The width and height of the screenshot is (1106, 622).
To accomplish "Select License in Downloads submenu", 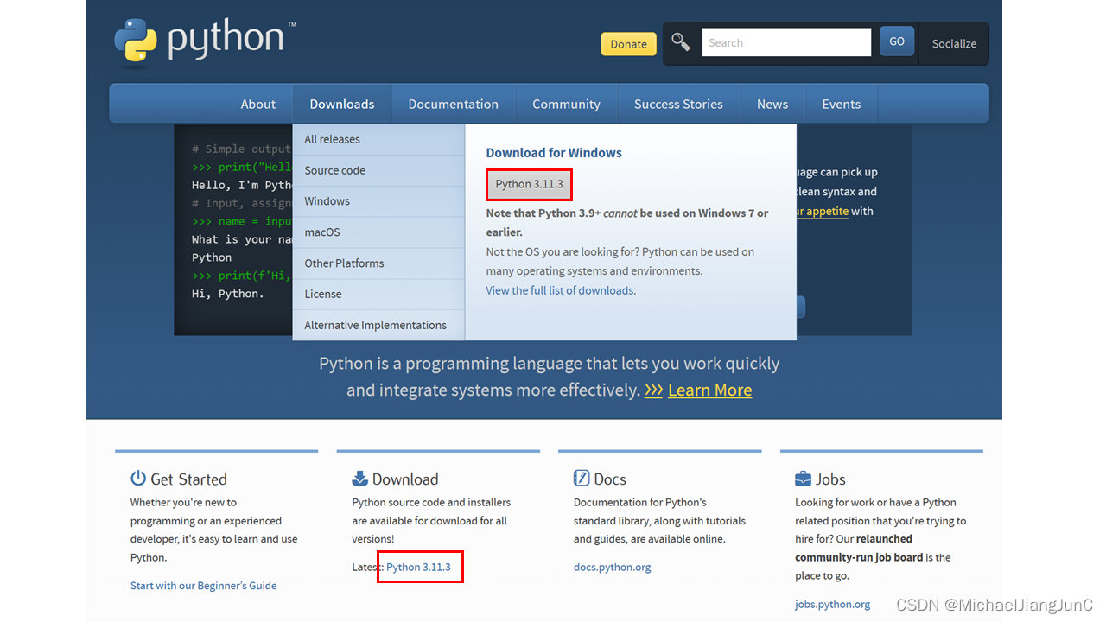I will click(x=378, y=295).
